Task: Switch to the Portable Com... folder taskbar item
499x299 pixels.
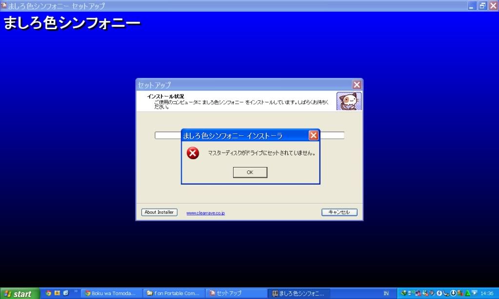Action: coord(174,294)
